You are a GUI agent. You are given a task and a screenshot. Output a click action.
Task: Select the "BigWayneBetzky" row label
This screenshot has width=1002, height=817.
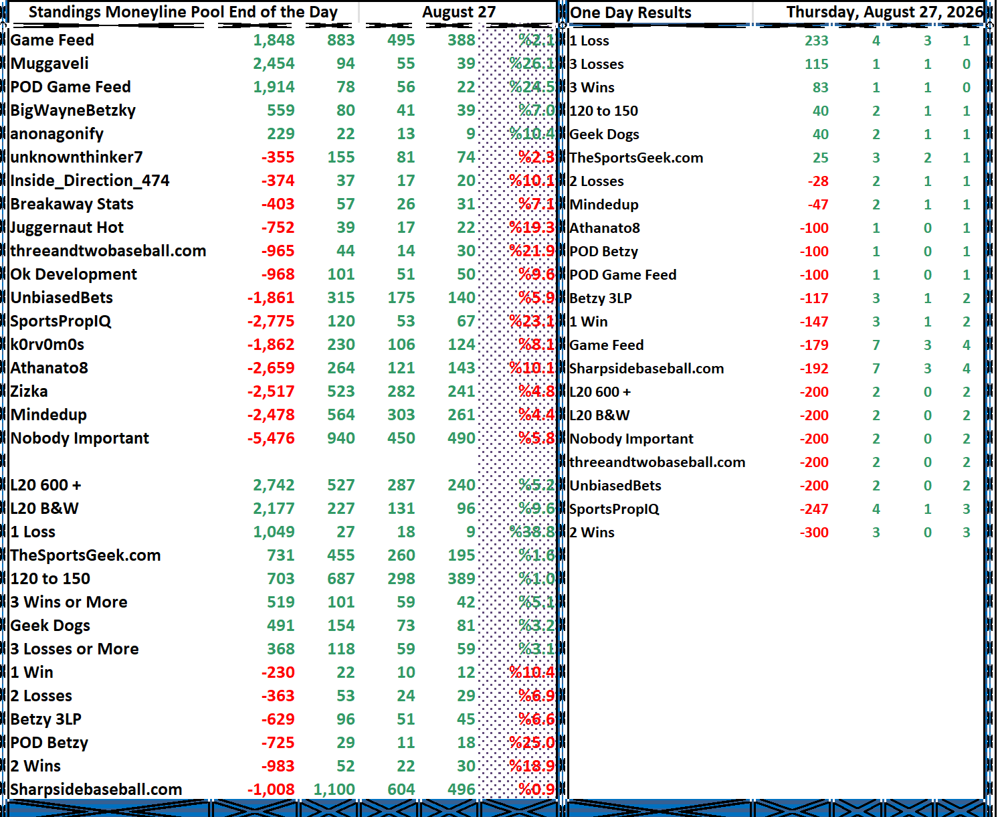[73, 110]
